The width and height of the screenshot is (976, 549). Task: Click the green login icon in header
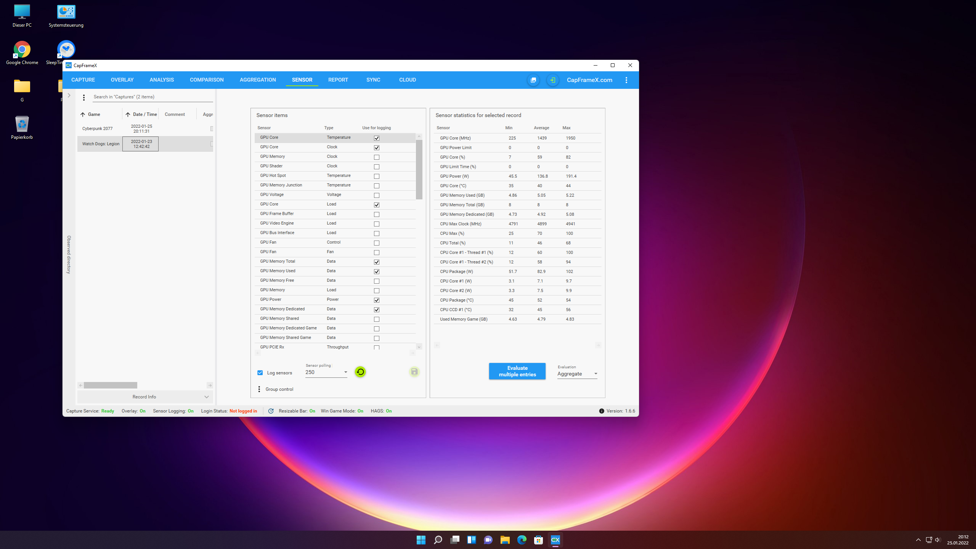tap(552, 80)
